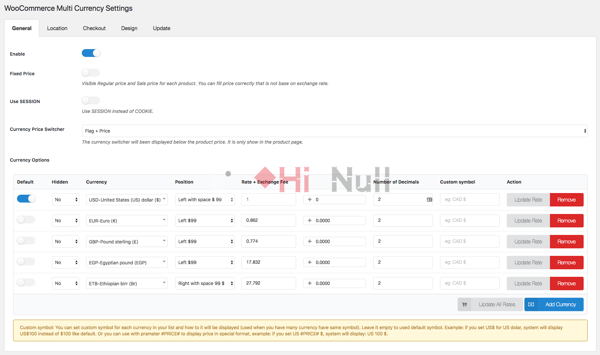Open the ETB-Ethiopian birr currency dropdown
600x355 pixels.
(x=127, y=283)
